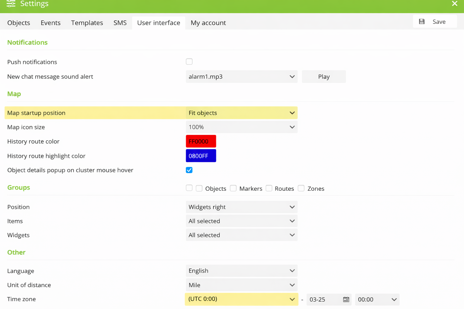
Task: Click the sliders icon beside Settings title
Action: click(11, 4)
